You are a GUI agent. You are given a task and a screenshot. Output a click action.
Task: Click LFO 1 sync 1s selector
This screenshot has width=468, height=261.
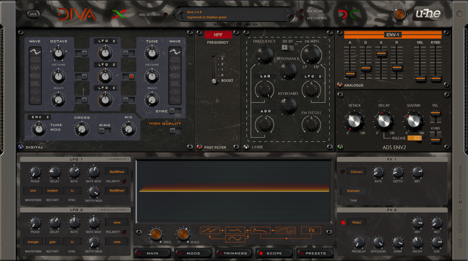click(72, 191)
